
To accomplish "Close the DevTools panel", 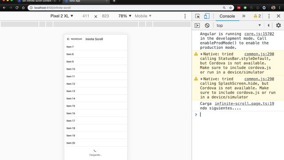I will click(279, 16).
